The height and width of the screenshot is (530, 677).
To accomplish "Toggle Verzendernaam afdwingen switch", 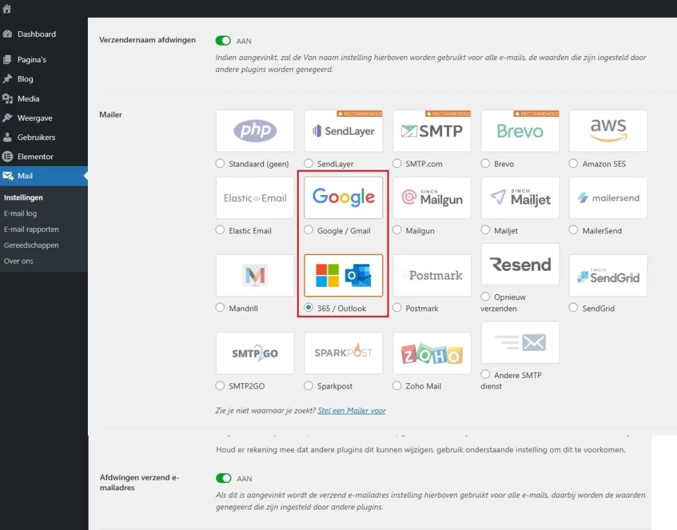I will pyautogui.click(x=223, y=40).
